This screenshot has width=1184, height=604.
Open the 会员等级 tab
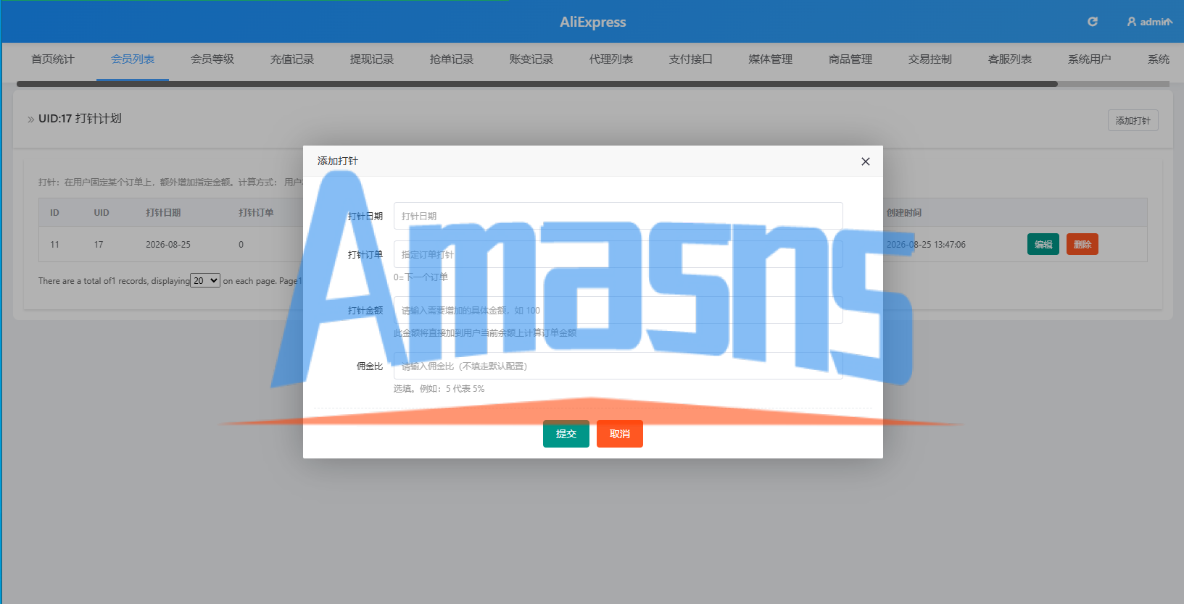tap(212, 59)
